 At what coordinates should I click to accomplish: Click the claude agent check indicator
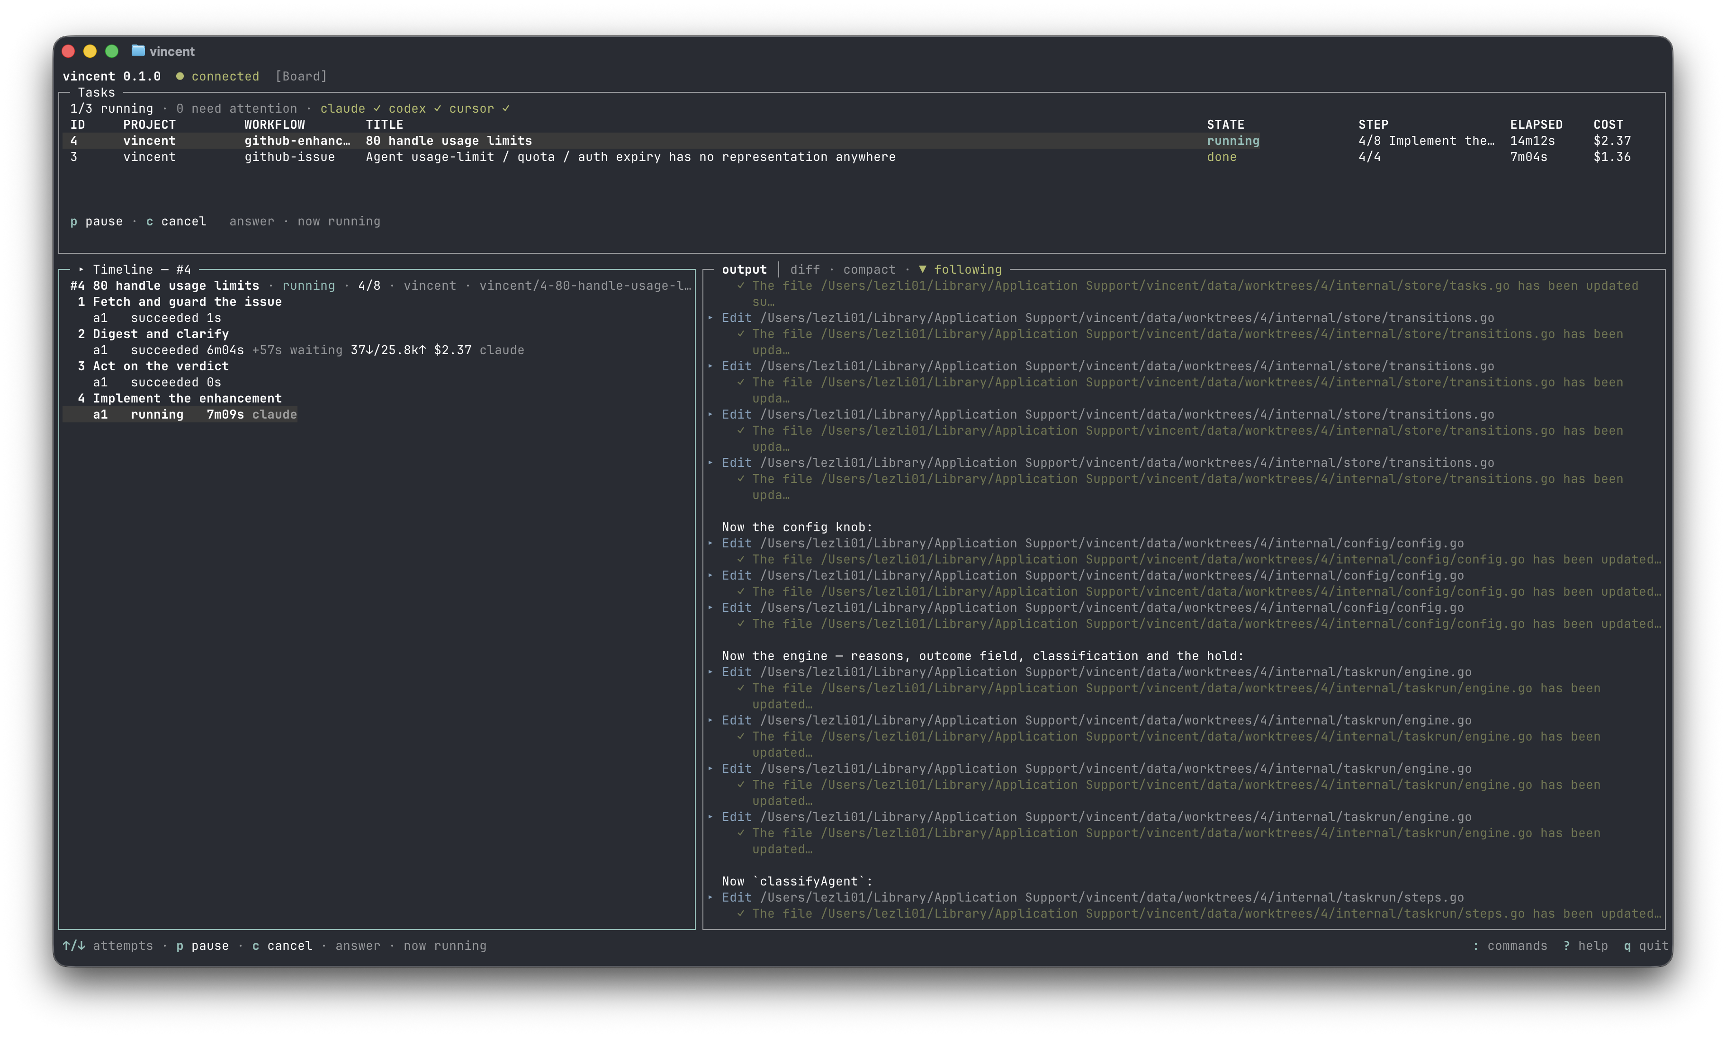(x=351, y=108)
